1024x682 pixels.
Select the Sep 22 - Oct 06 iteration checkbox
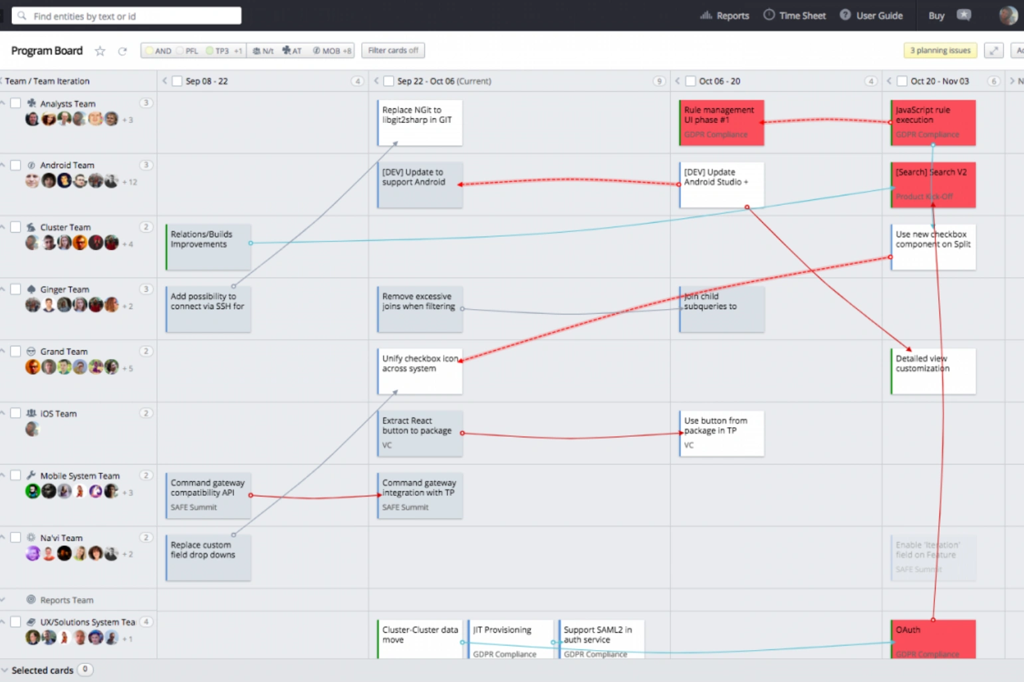388,81
